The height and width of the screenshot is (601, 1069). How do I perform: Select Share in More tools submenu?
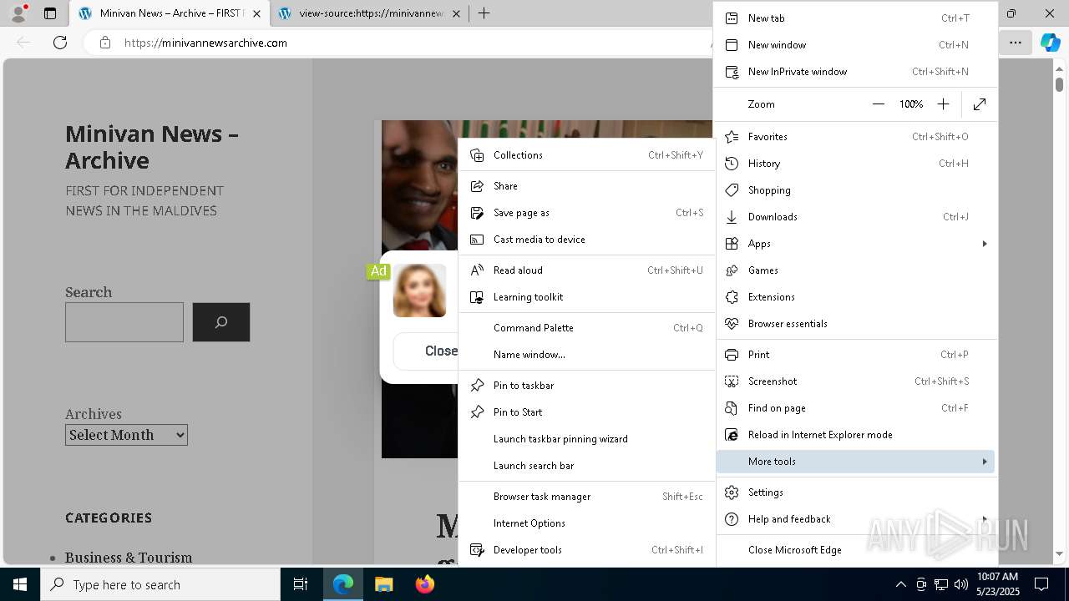[x=586, y=185]
